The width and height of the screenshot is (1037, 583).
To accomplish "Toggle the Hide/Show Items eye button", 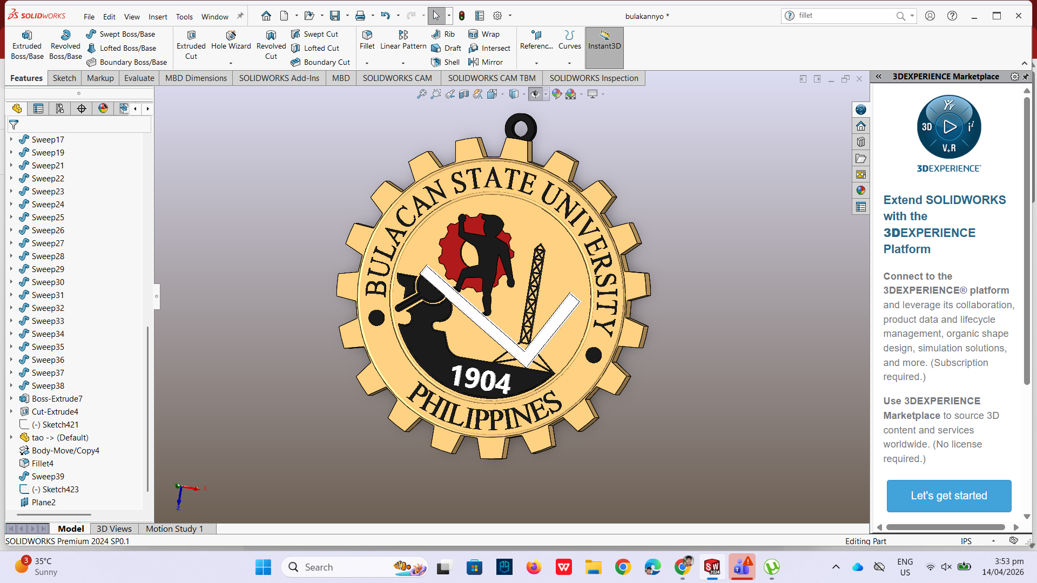I will tap(535, 94).
